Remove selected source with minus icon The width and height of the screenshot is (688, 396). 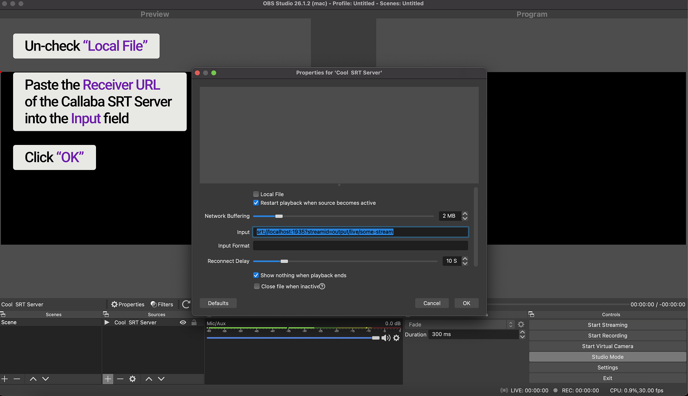pyautogui.click(x=120, y=379)
